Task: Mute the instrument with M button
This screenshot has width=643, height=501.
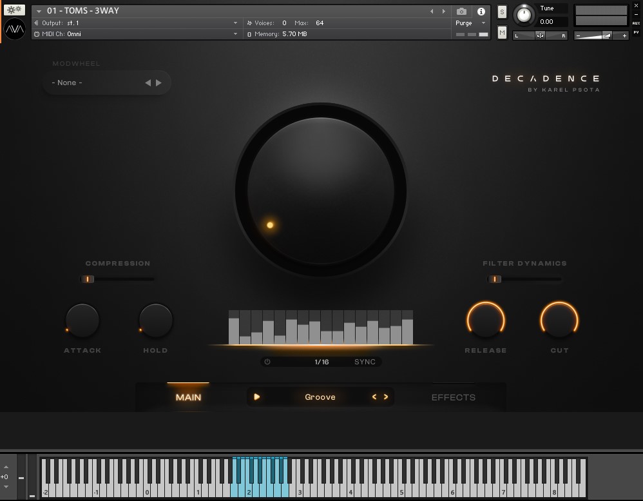Action: point(503,32)
